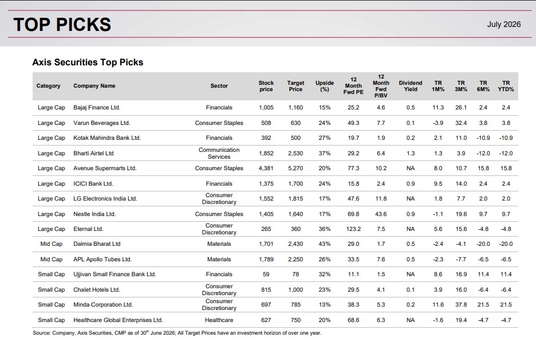
Task: Click the TOP PICKS page title
Action: 62,25
